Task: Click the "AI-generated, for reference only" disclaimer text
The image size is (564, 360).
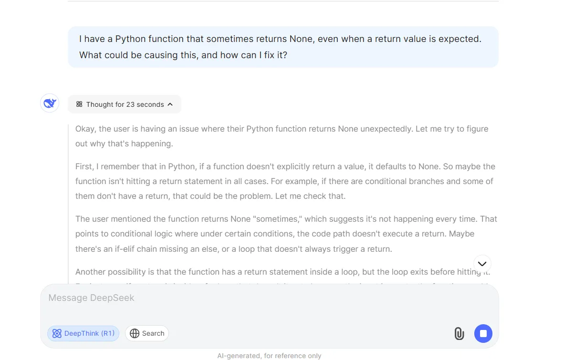Action: tap(269, 356)
